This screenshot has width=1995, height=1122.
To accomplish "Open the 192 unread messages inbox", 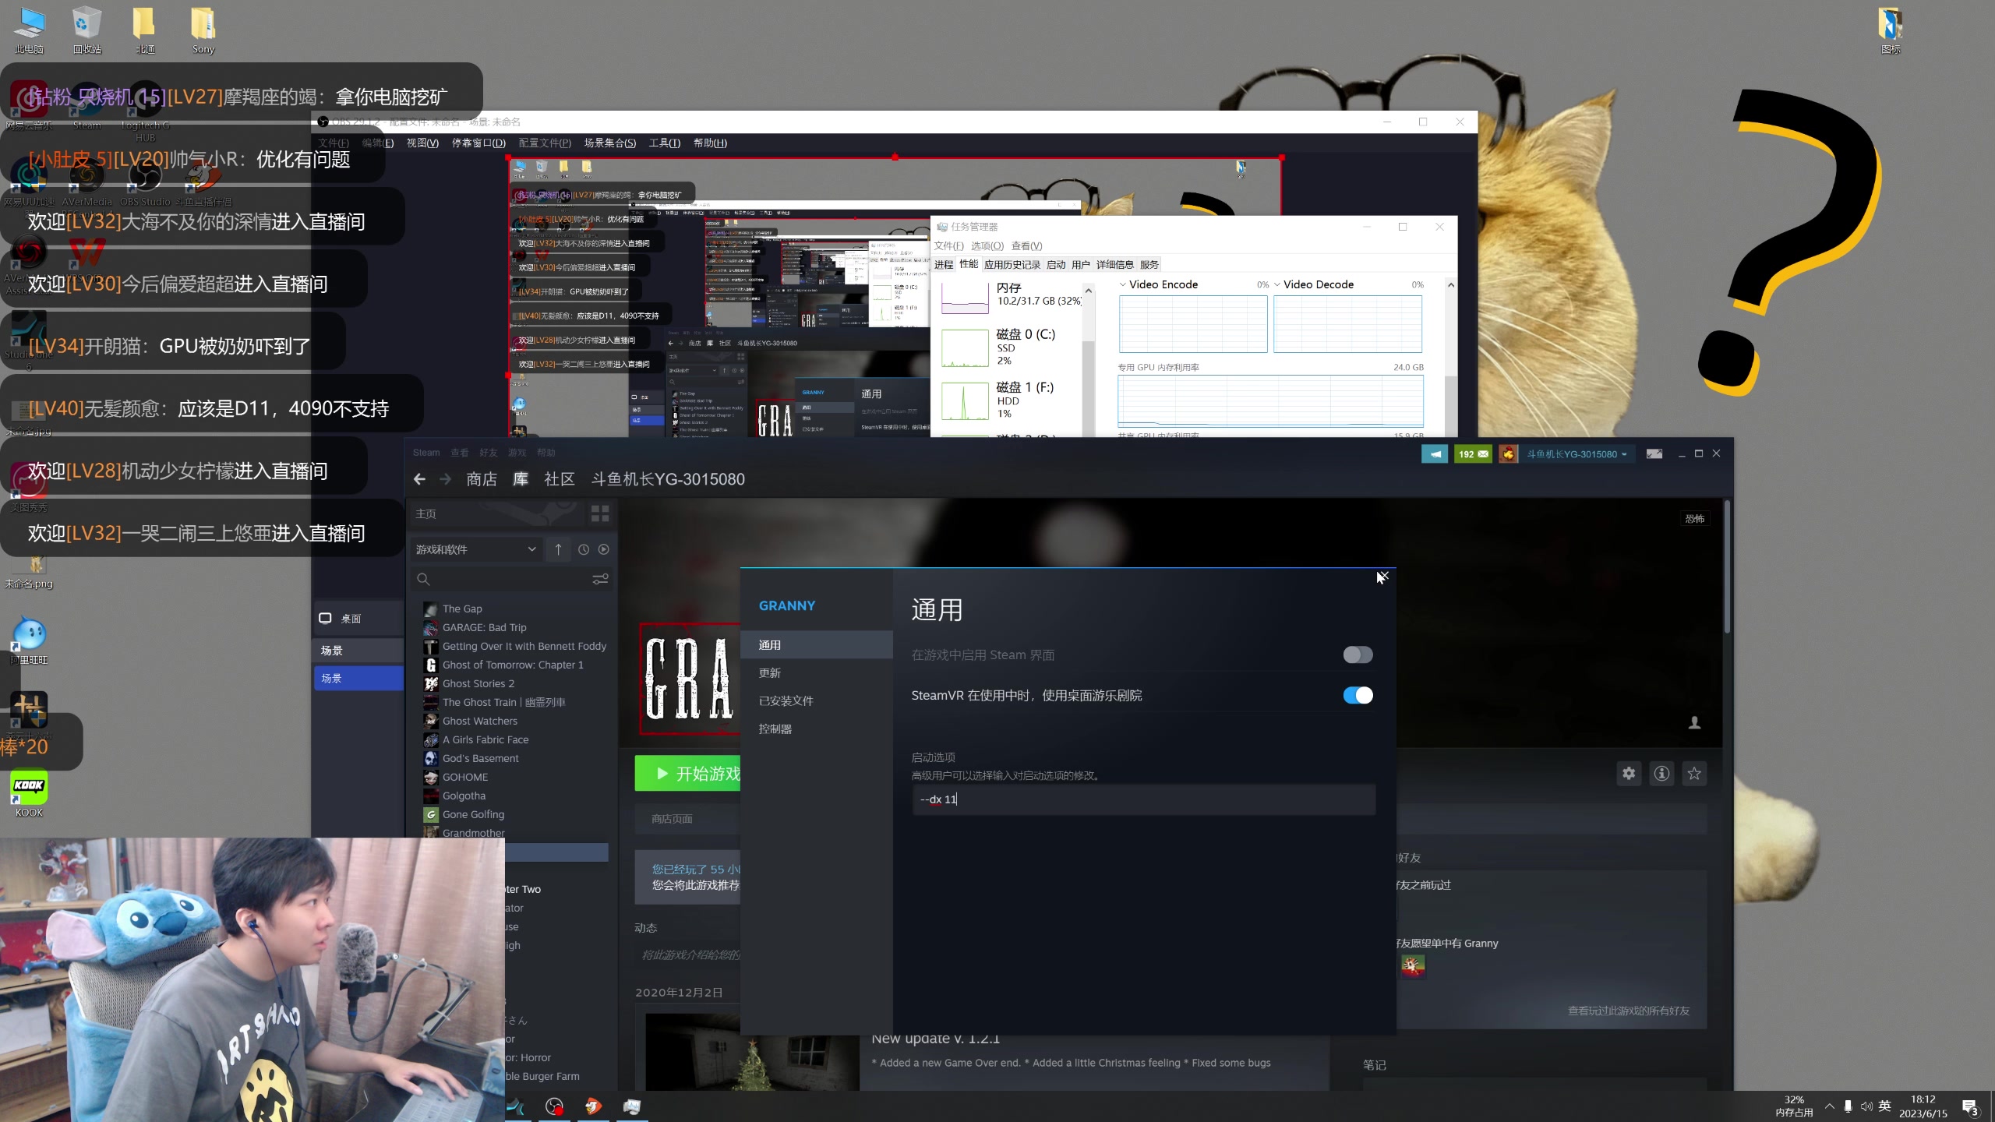I will pos(1473,454).
